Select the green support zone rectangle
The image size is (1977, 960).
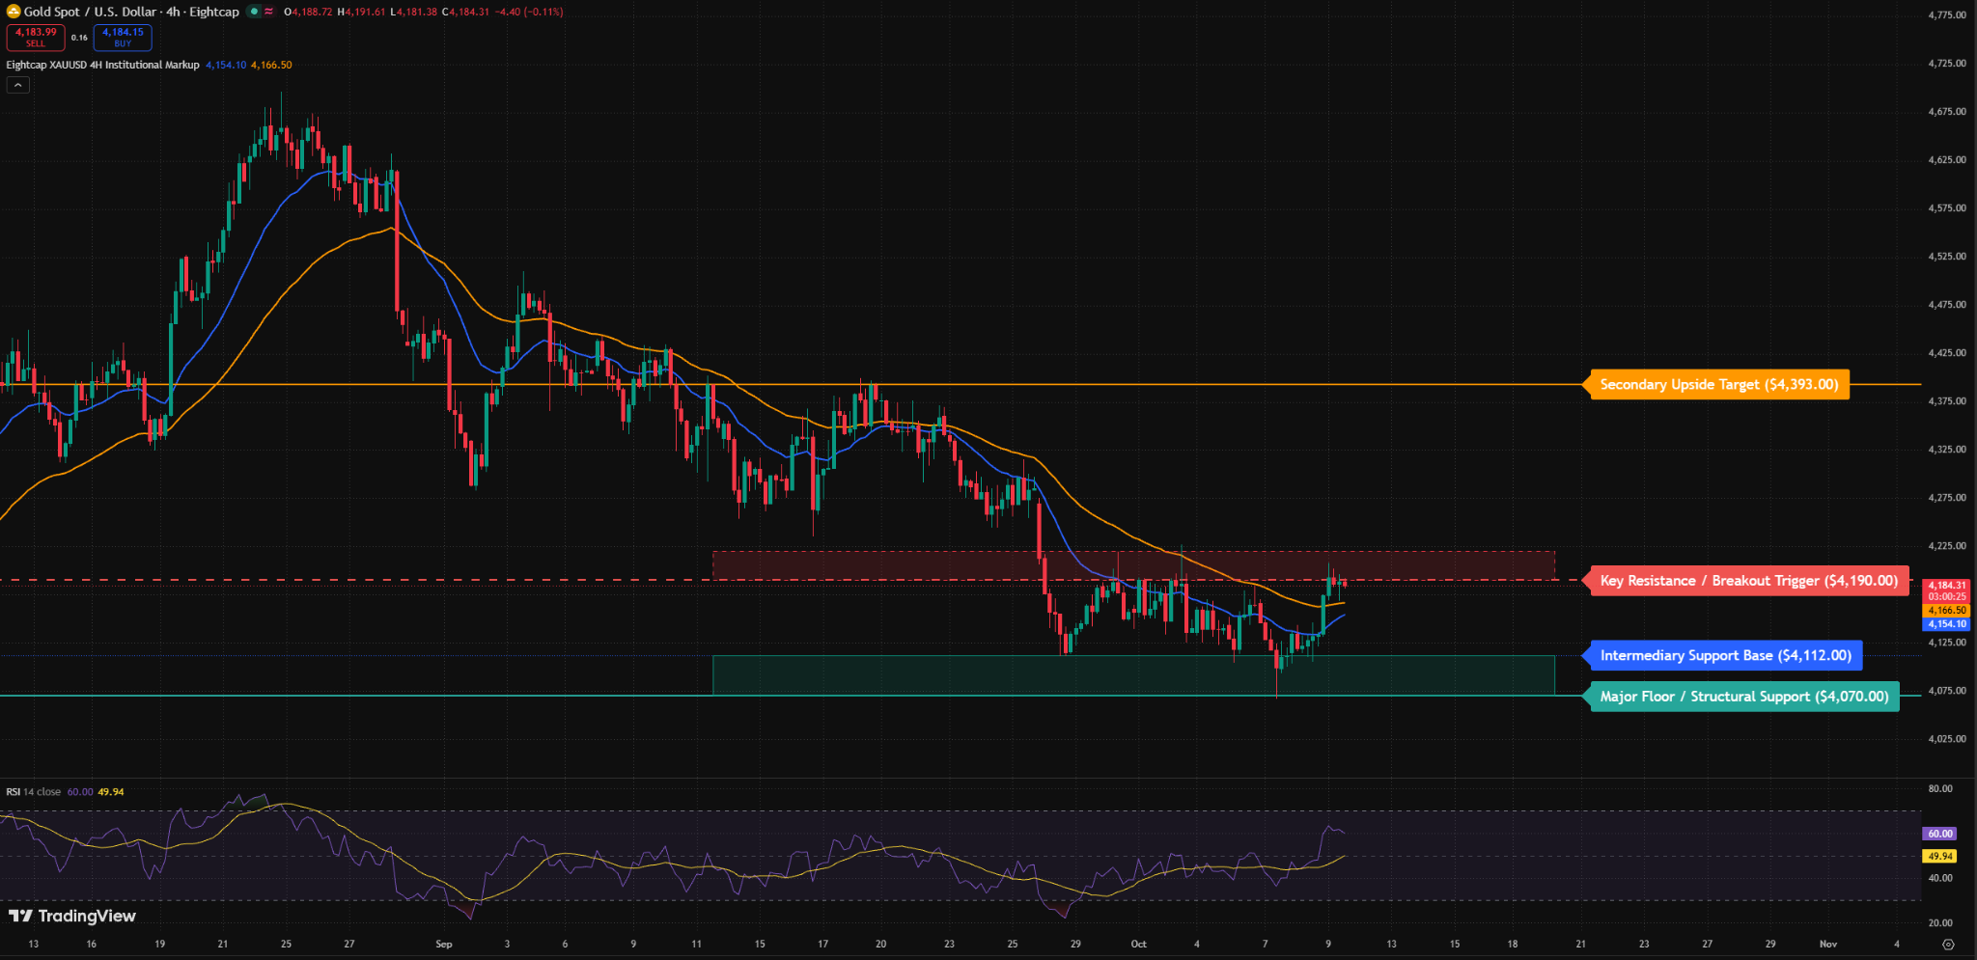[1133, 675]
